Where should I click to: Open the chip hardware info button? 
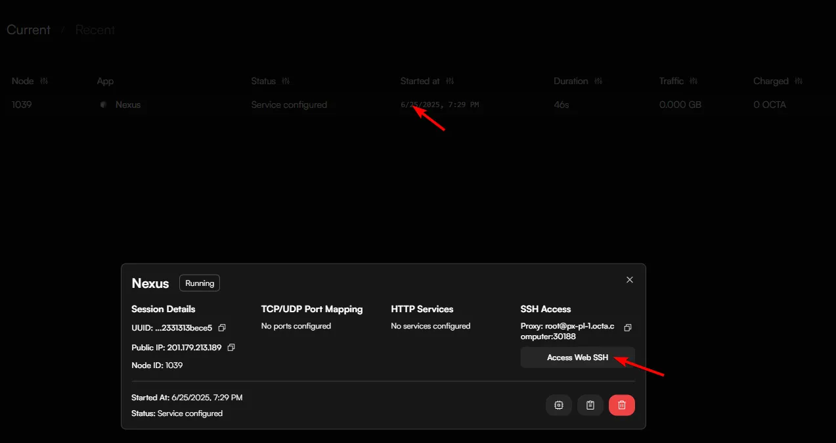click(559, 406)
